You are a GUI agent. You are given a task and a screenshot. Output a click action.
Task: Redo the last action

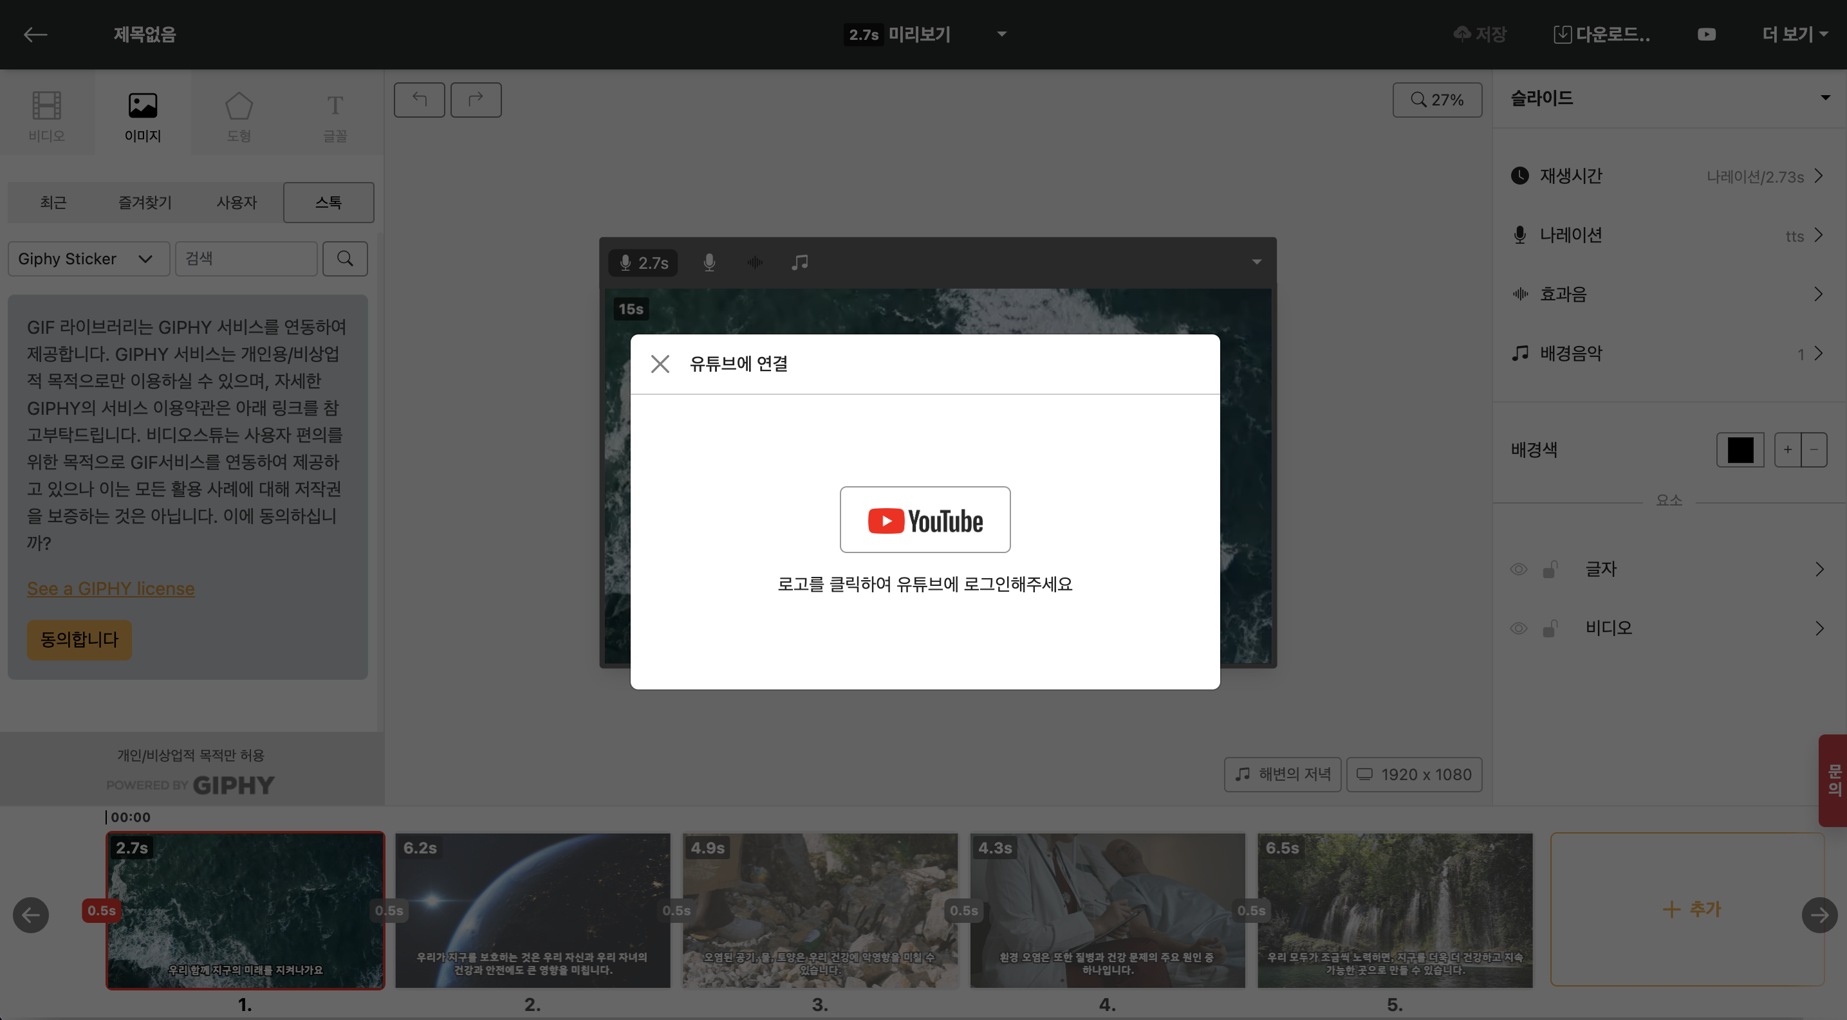pos(476,100)
